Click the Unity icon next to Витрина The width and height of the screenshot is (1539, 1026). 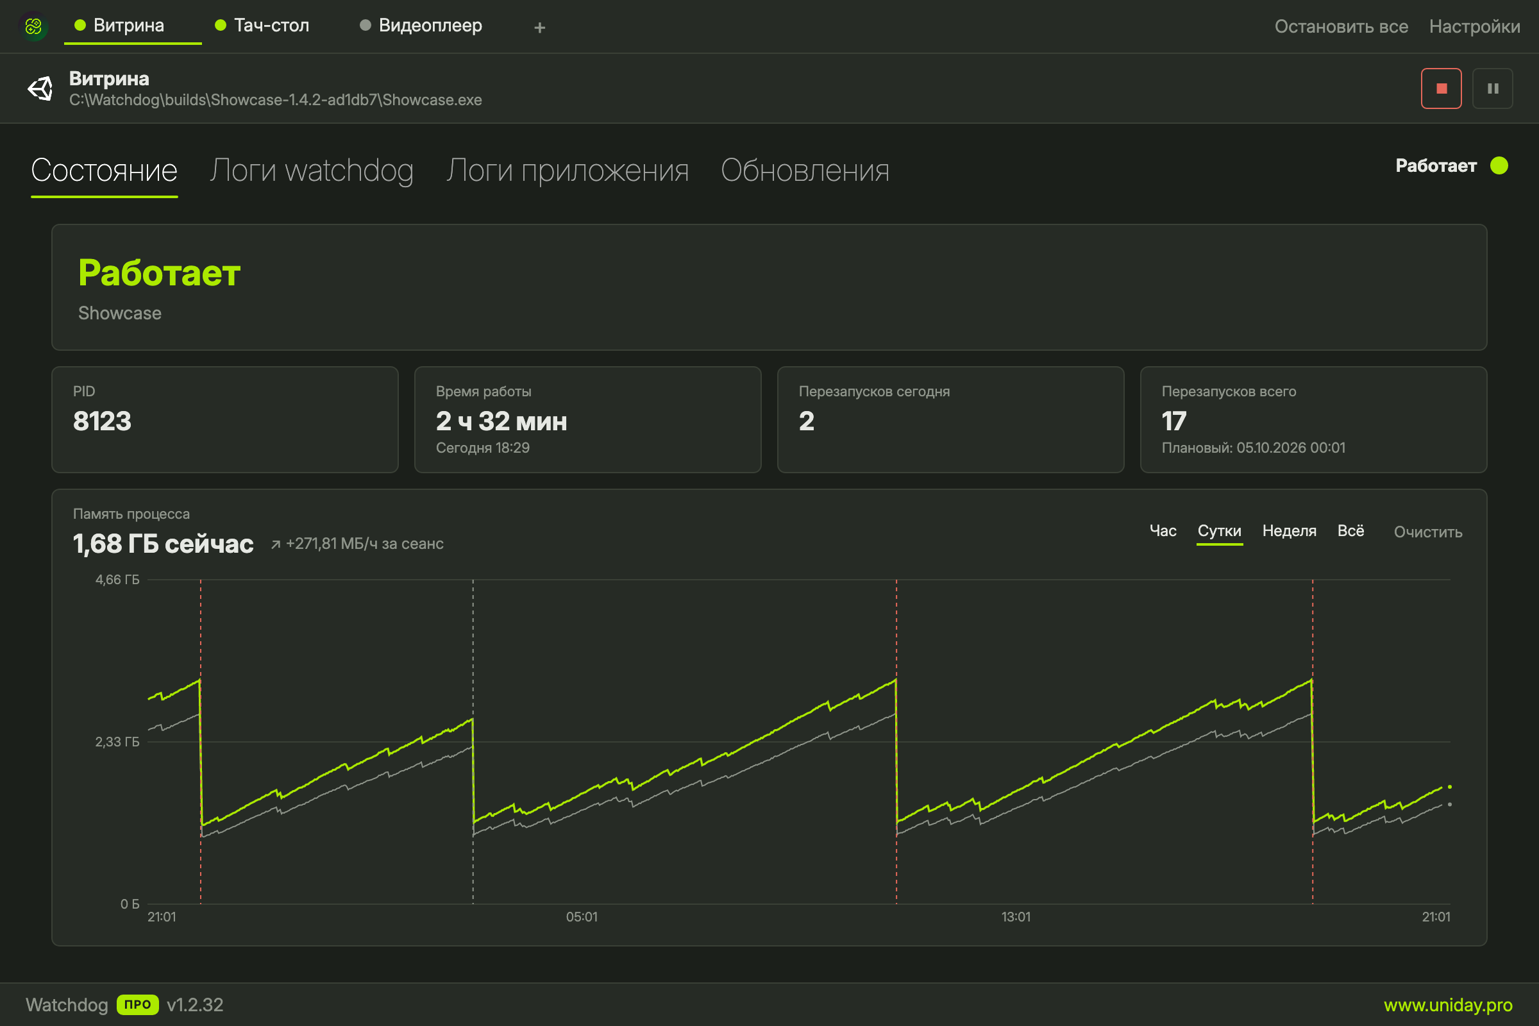pyautogui.click(x=40, y=88)
